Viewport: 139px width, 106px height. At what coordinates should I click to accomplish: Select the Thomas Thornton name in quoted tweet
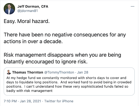pos(28,72)
